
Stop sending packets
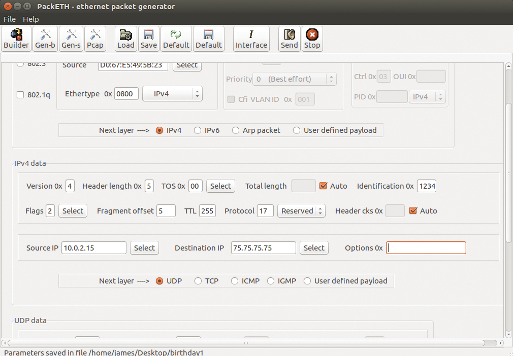point(312,39)
